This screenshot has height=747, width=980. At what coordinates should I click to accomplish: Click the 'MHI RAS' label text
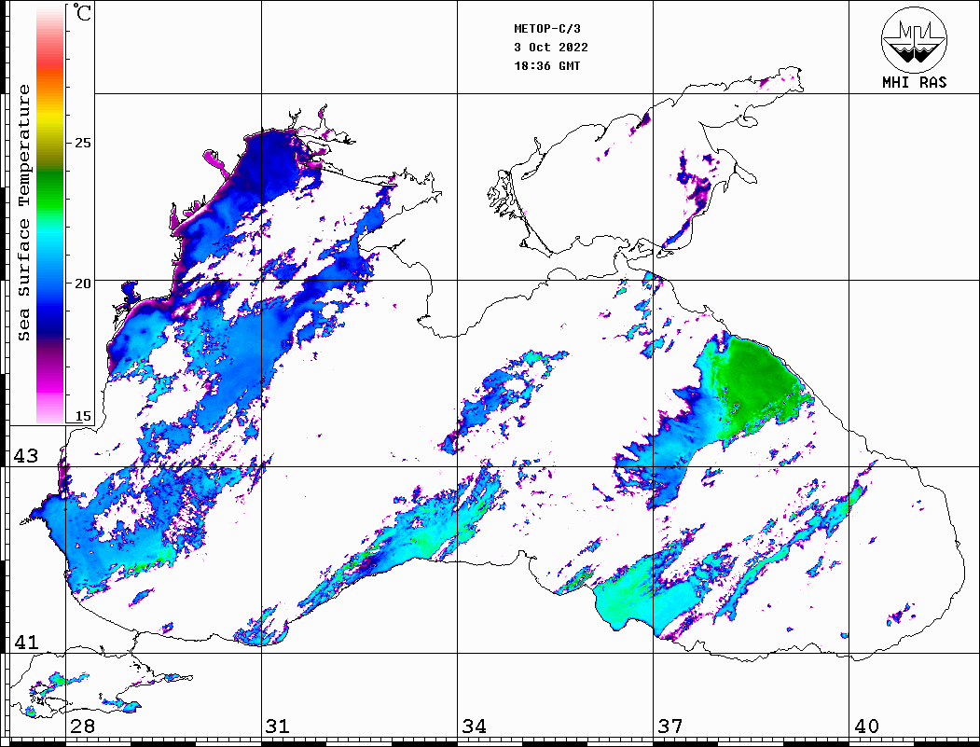(x=915, y=82)
